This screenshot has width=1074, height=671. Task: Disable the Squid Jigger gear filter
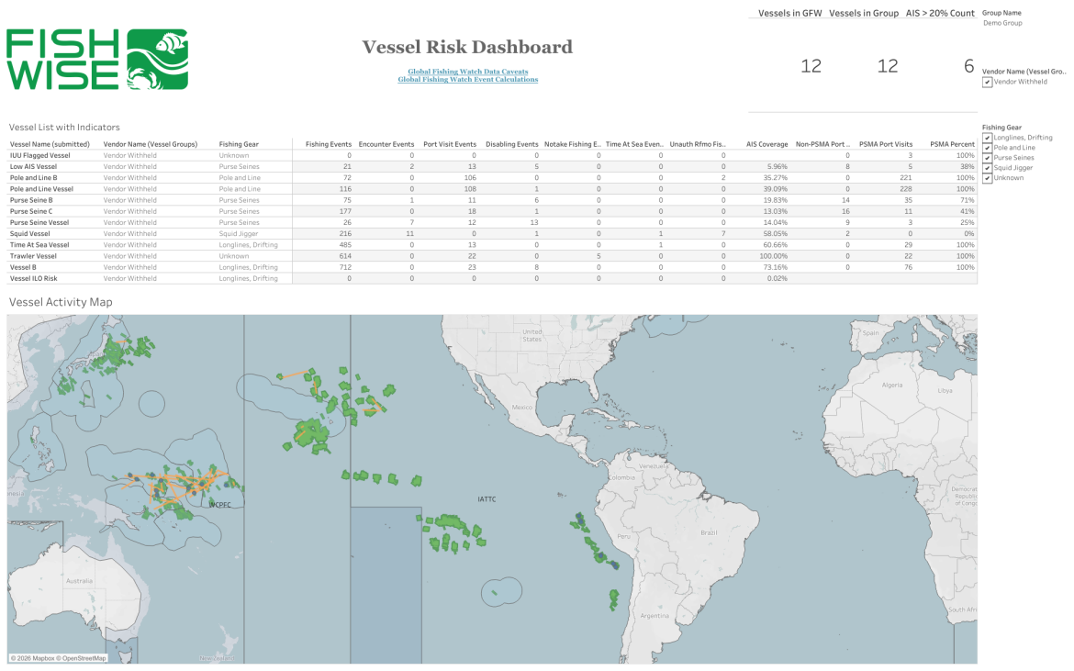tap(987, 168)
